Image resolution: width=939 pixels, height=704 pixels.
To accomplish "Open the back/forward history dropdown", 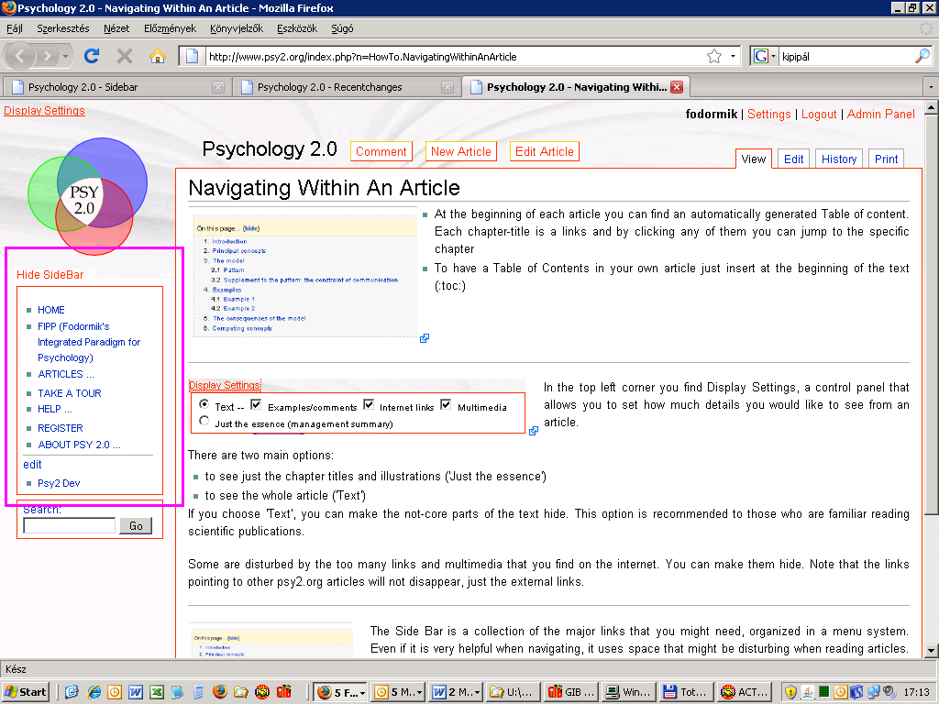I will 66,56.
